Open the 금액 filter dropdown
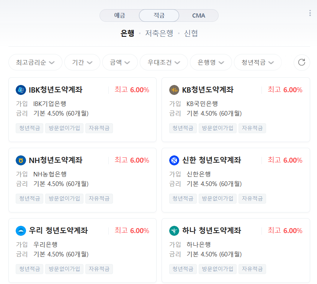317x284 pixels. pyautogui.click(x=120, y=62)
